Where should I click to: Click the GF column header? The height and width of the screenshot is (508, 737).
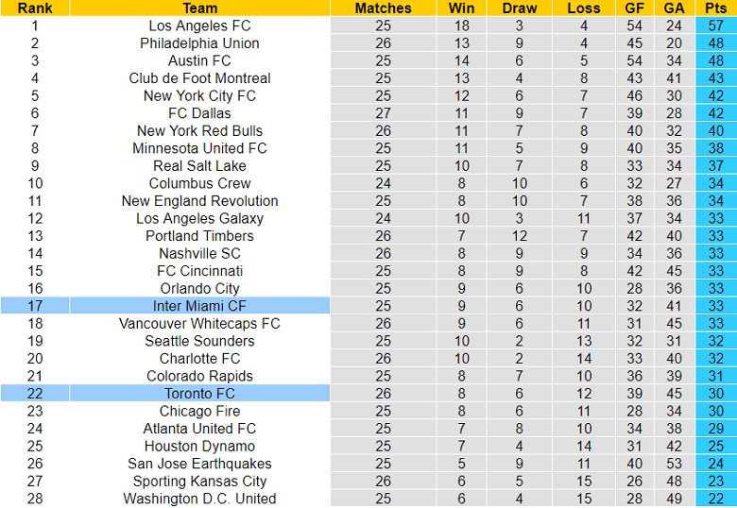635,8
